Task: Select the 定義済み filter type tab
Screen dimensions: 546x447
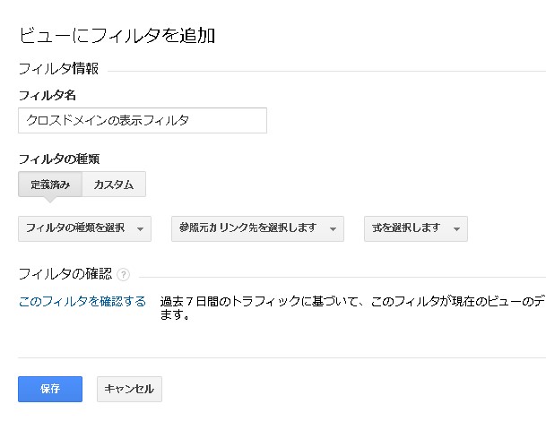Action: (50, 185)
